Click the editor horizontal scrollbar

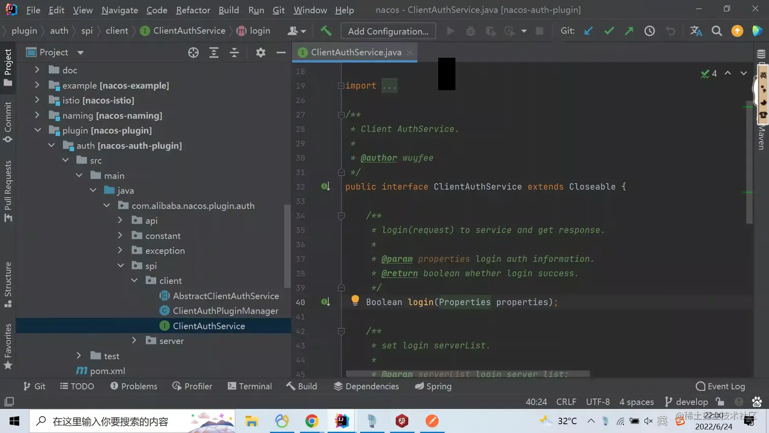[x=468, y=374]
